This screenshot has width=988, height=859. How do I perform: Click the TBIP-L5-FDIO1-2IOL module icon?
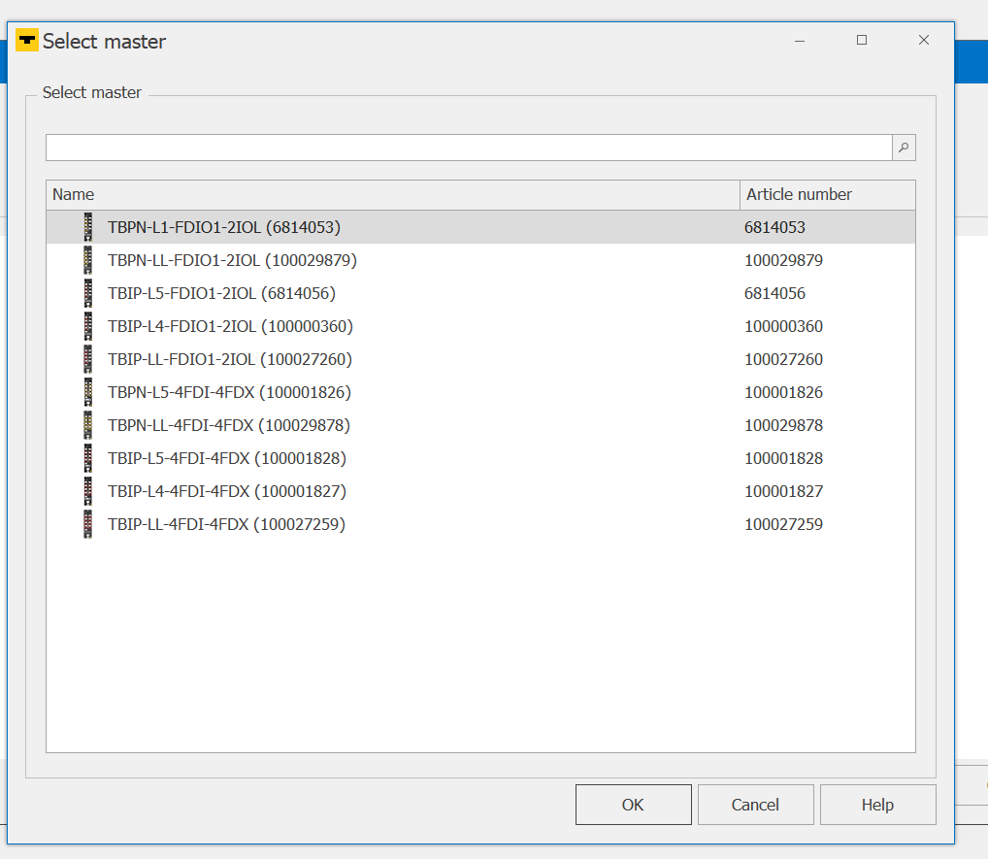88,293
